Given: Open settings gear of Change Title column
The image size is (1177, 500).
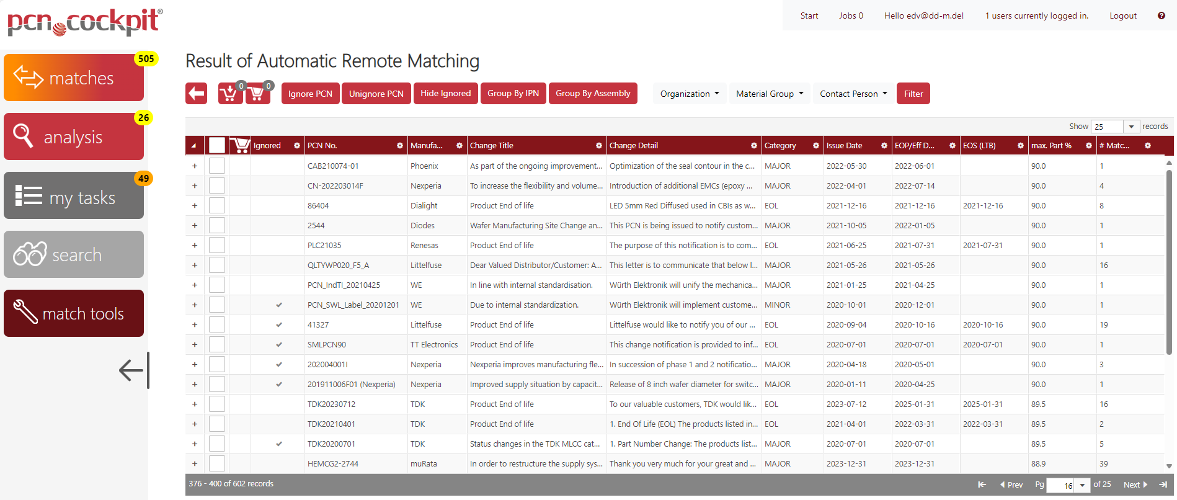Looking at the screenshot, I should pyautogui.click(x=599, y=146).
